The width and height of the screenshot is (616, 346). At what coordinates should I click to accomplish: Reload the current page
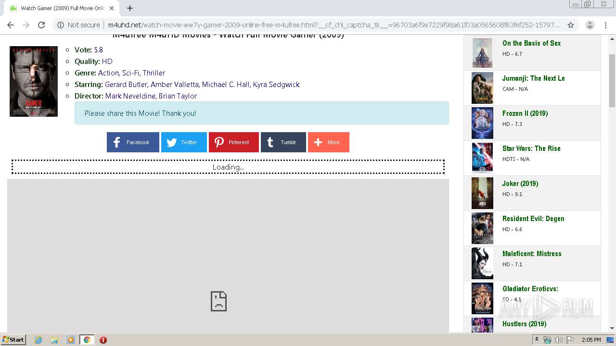41,25
